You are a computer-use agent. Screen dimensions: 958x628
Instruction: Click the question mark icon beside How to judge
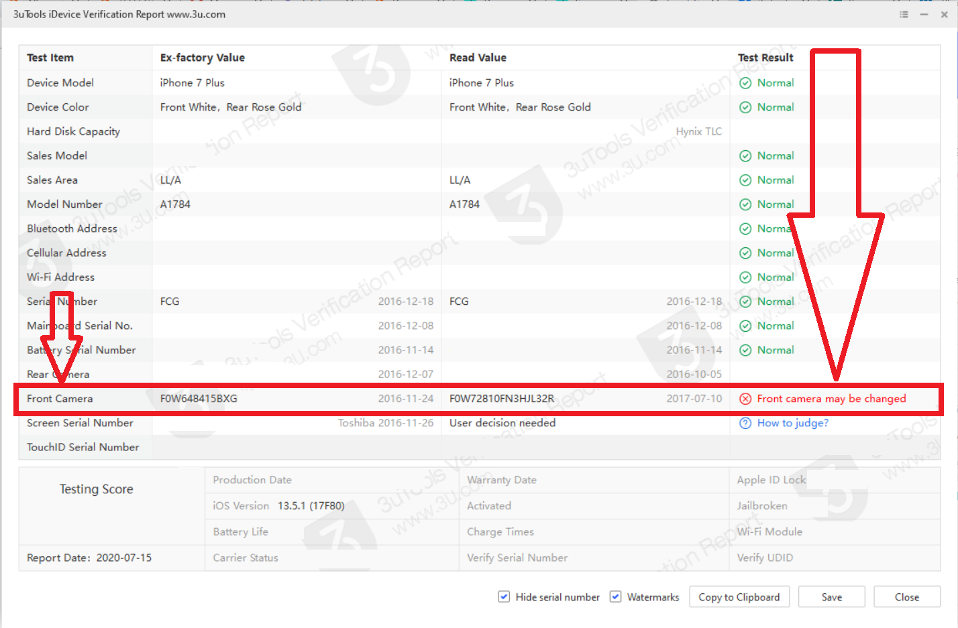pyautogui.click(x=745, y=423)
